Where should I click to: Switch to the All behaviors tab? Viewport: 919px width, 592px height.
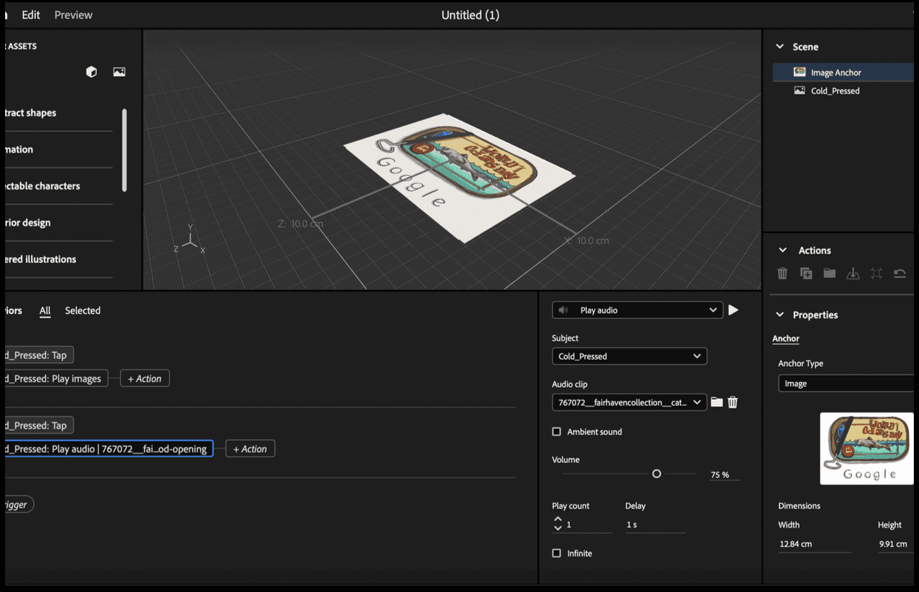(45, 310)
